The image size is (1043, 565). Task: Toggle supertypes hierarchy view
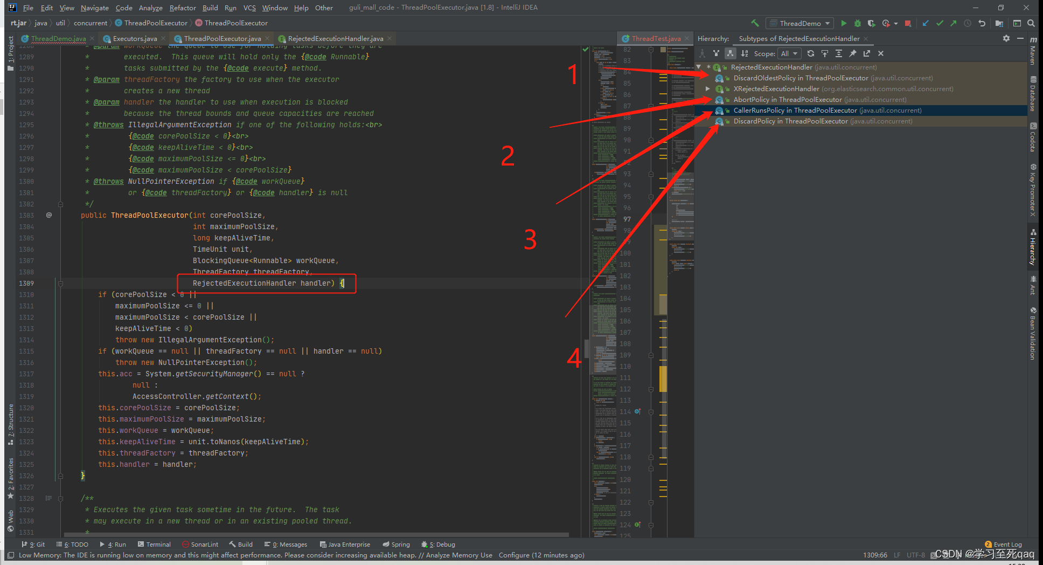click(x=716, y=53)
